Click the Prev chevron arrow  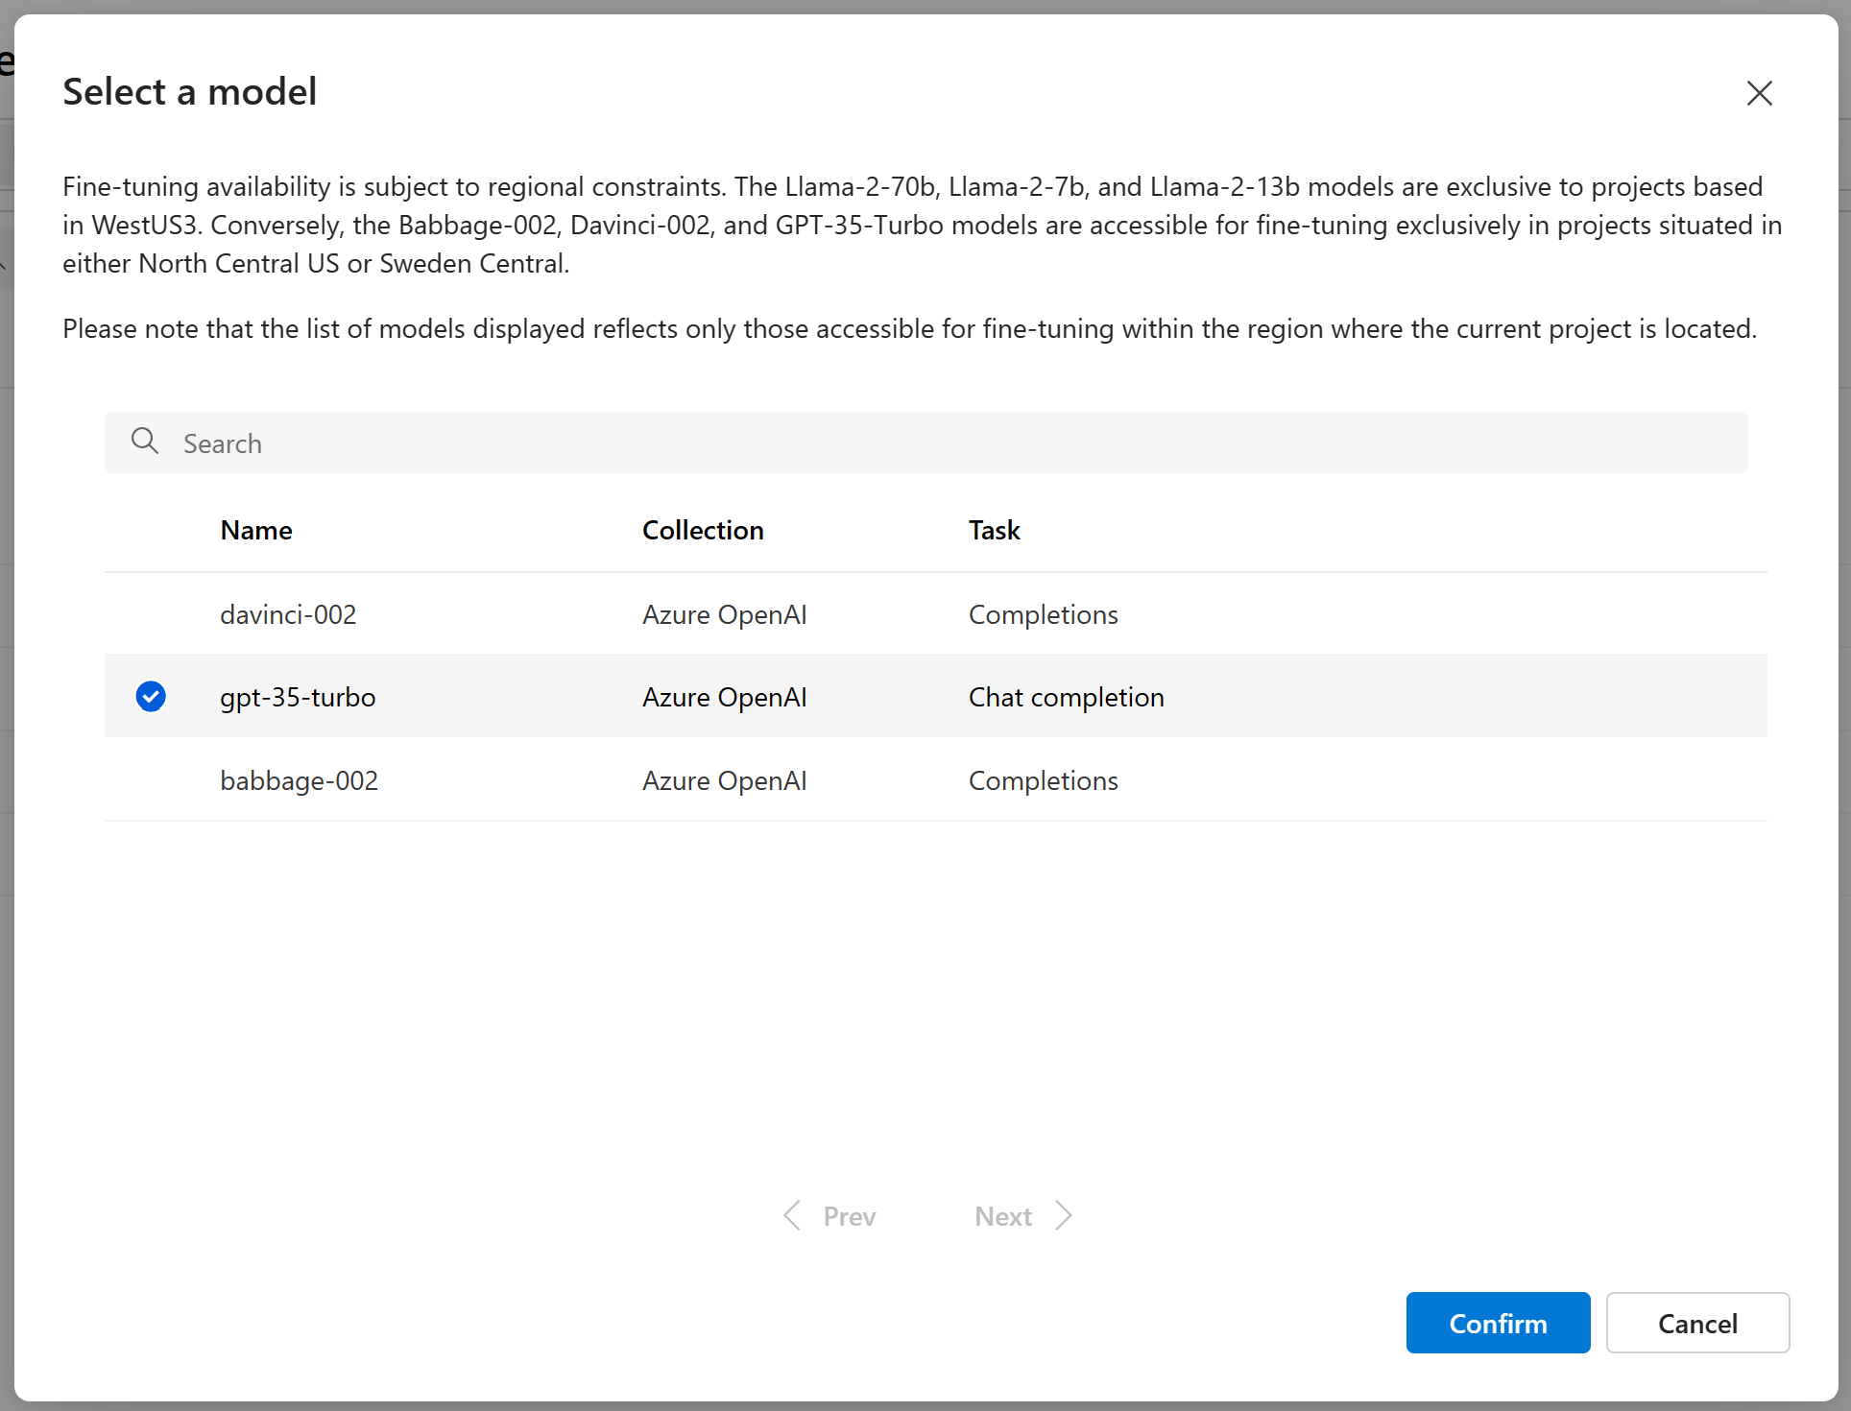click(792, 1215)
